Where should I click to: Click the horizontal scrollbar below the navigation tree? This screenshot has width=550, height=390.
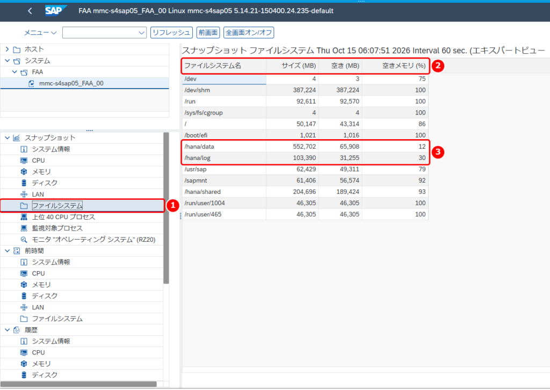[x=78, y=384]
